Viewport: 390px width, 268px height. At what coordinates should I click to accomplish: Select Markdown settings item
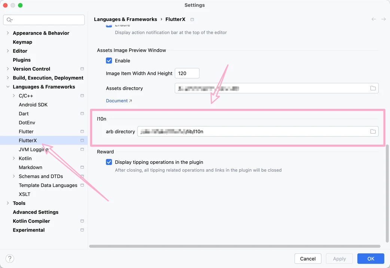(30, 167)
